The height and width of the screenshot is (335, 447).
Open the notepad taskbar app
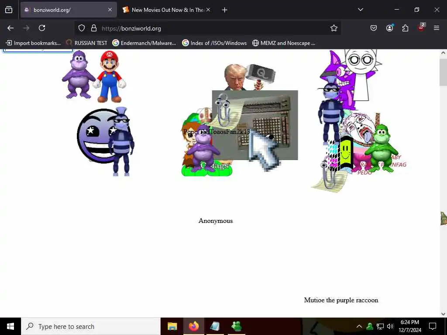[215, 326]
